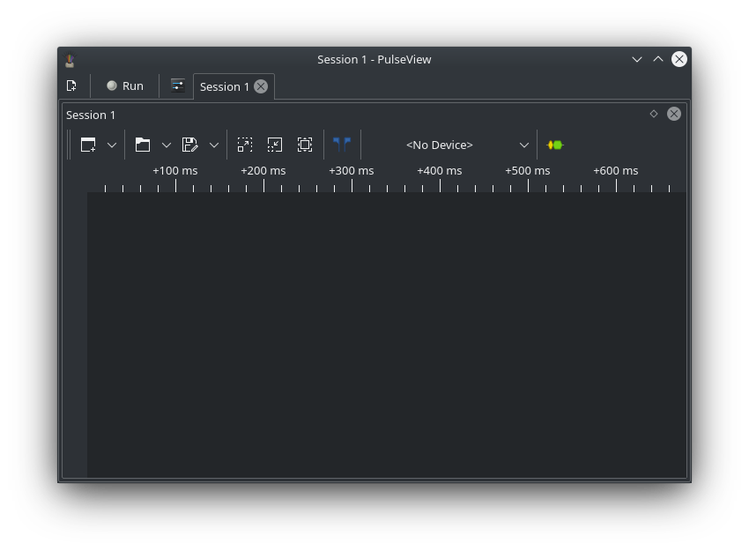The image size is (749, 551).
Task: Expand the save dropdown options
Action: (x=213, y=145)
